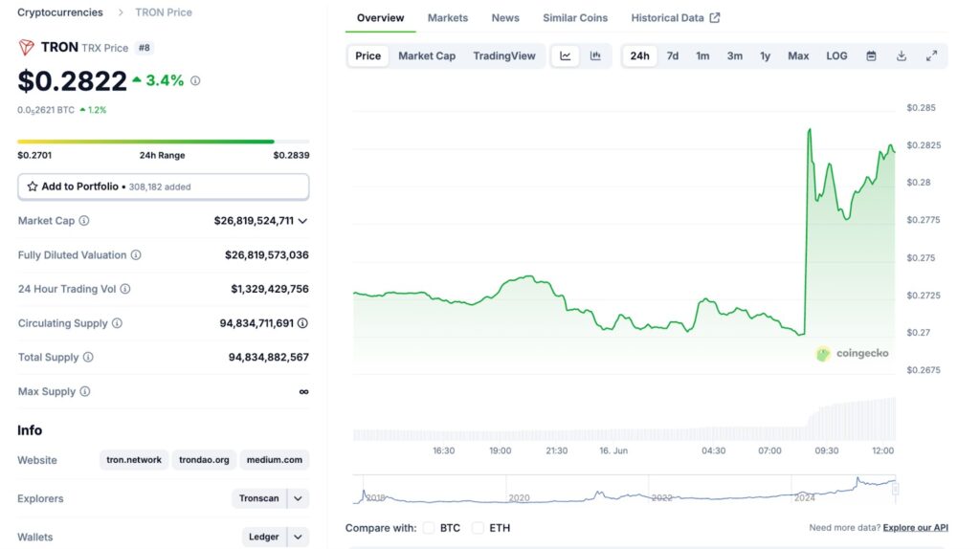Switch to candlestick chart icon
The height and width of the screenshot is (549, 980).
(595, 56)
